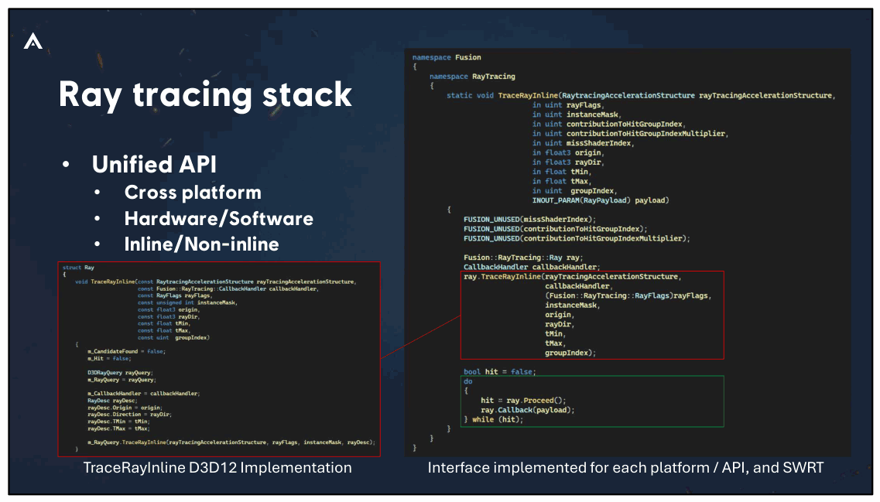Screen dimensions: 880x502
Task: Click the "m_CallbackHandler = callbackHandler;" line
Action: (144, 394)
